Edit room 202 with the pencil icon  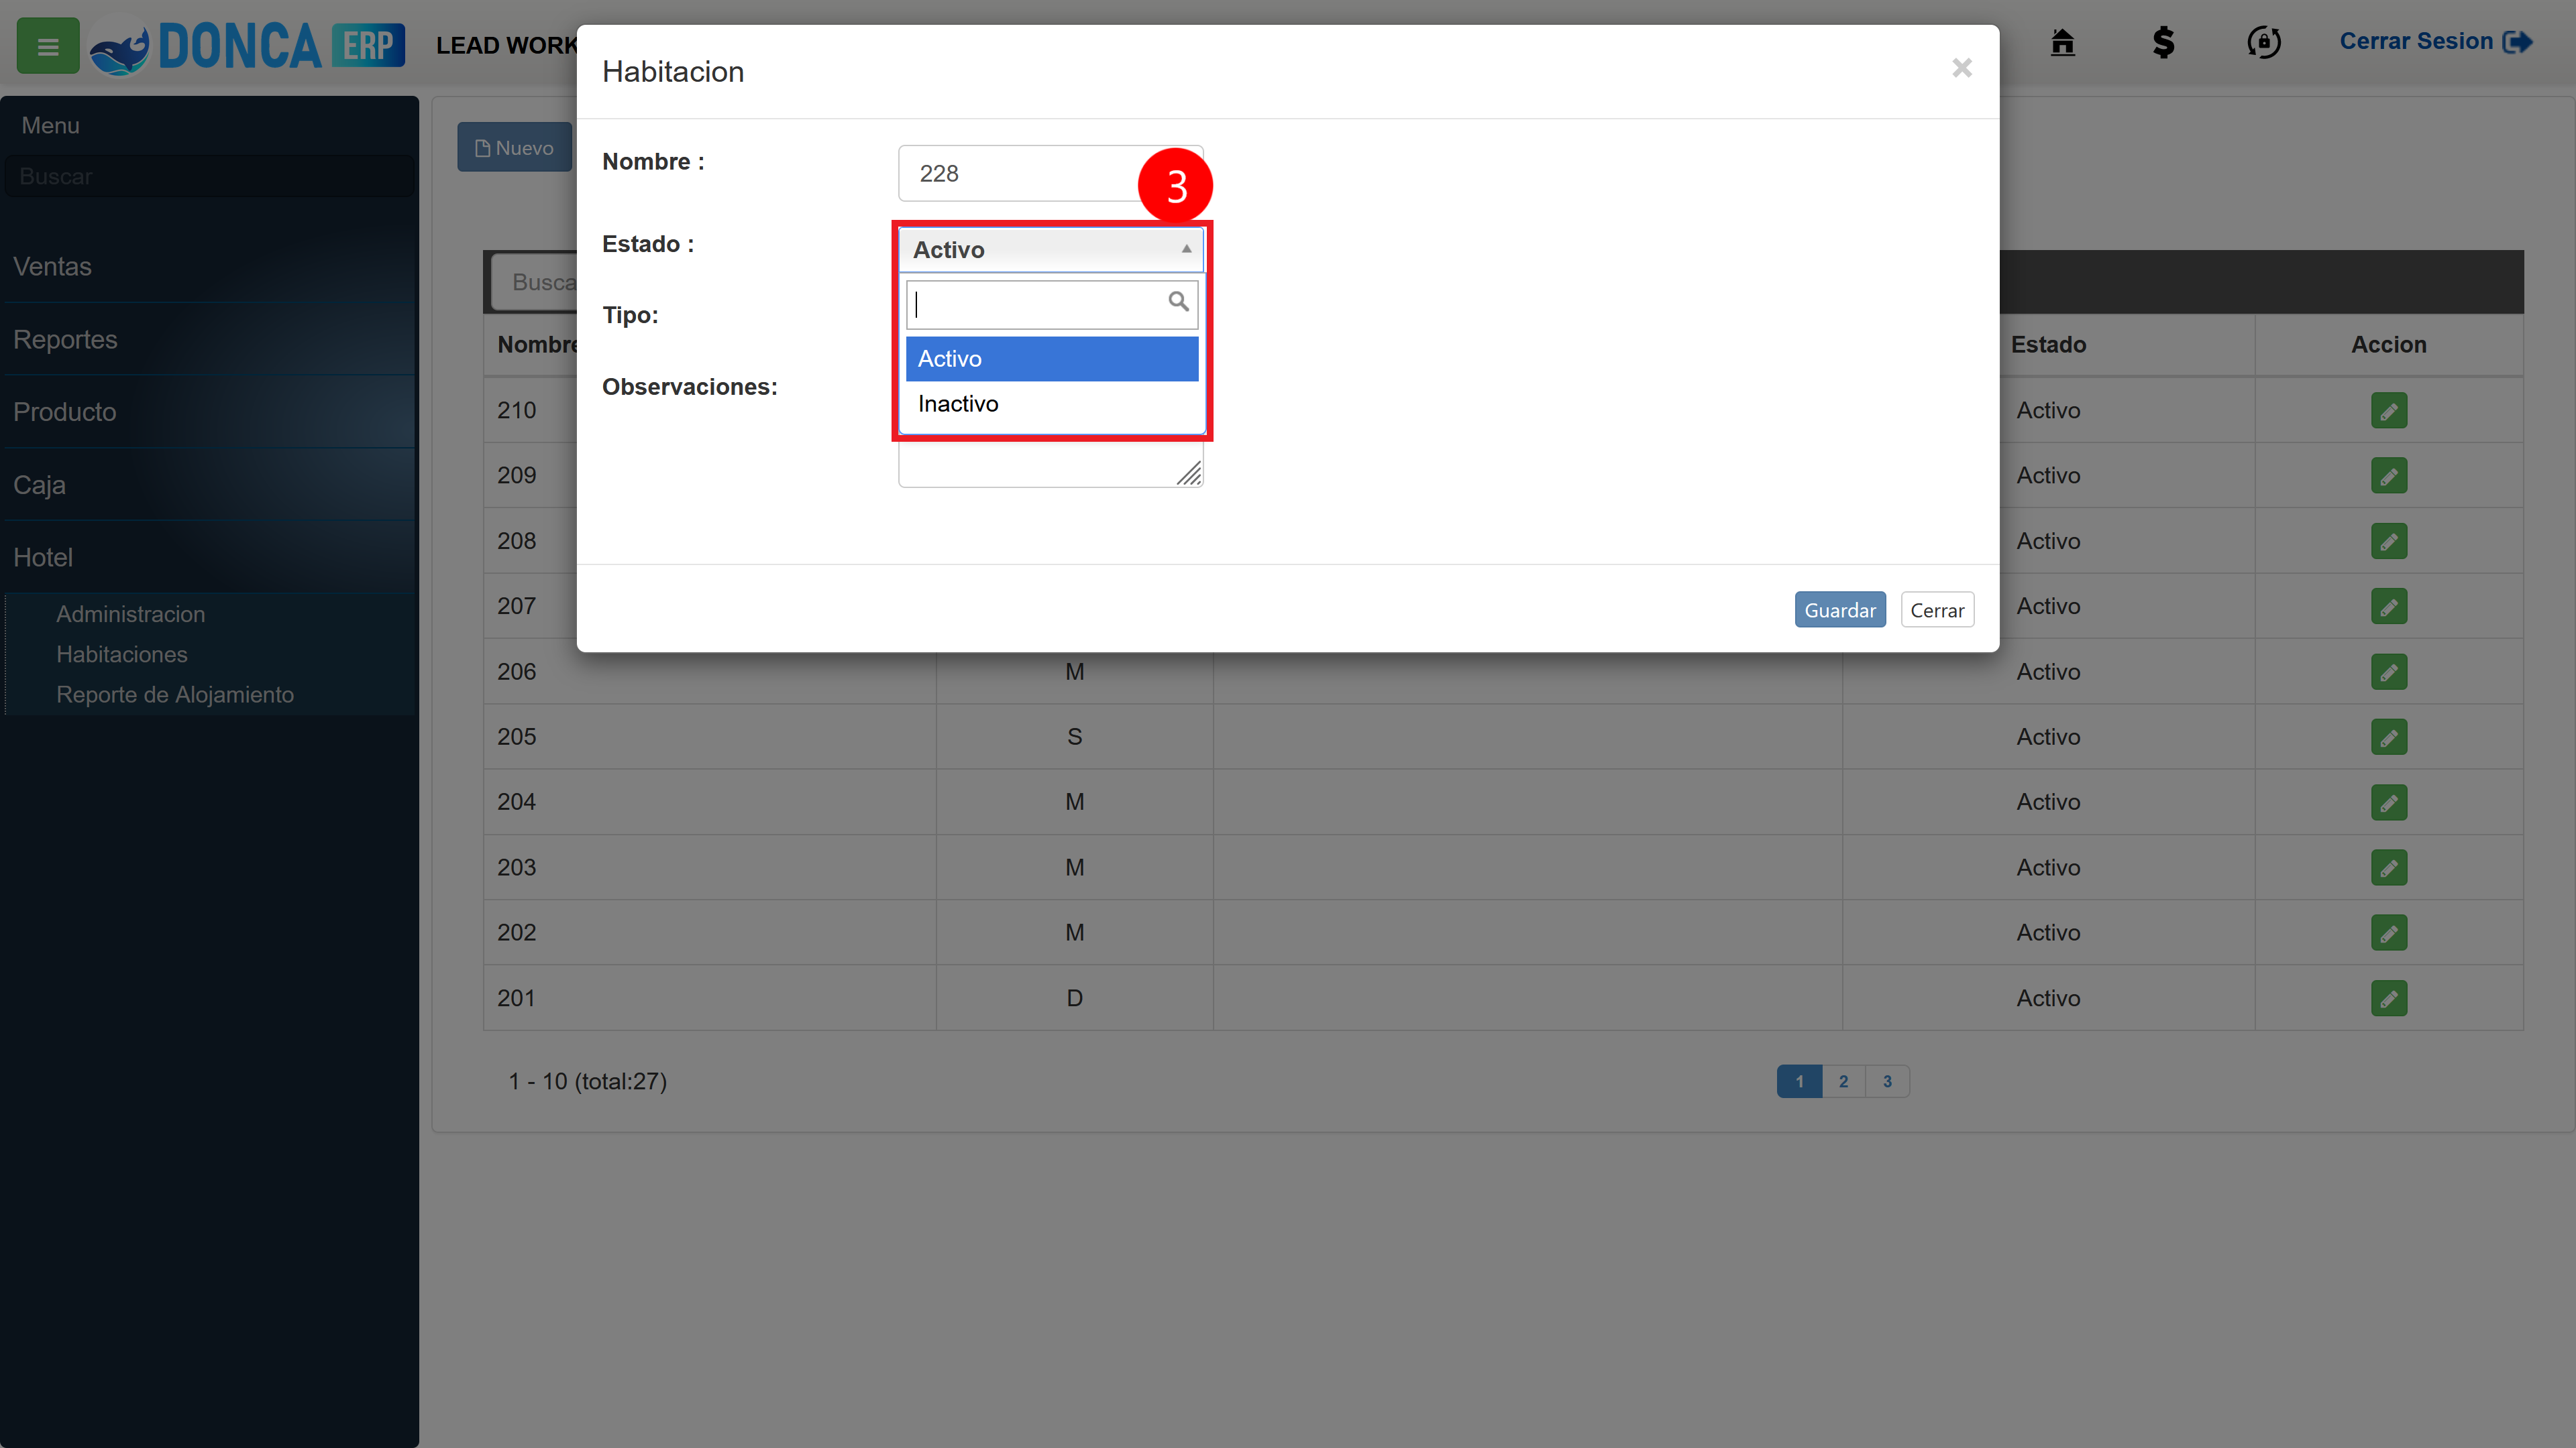pyautogui.click(x=2388, y=933)
